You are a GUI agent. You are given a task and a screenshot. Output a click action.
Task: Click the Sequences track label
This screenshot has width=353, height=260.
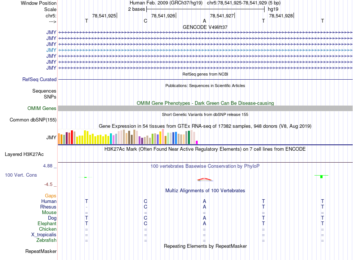tap(44, 91)
